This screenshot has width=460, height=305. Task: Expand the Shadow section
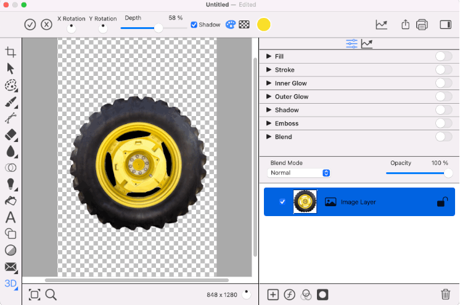pyautogui.click(x=268, y=110)
